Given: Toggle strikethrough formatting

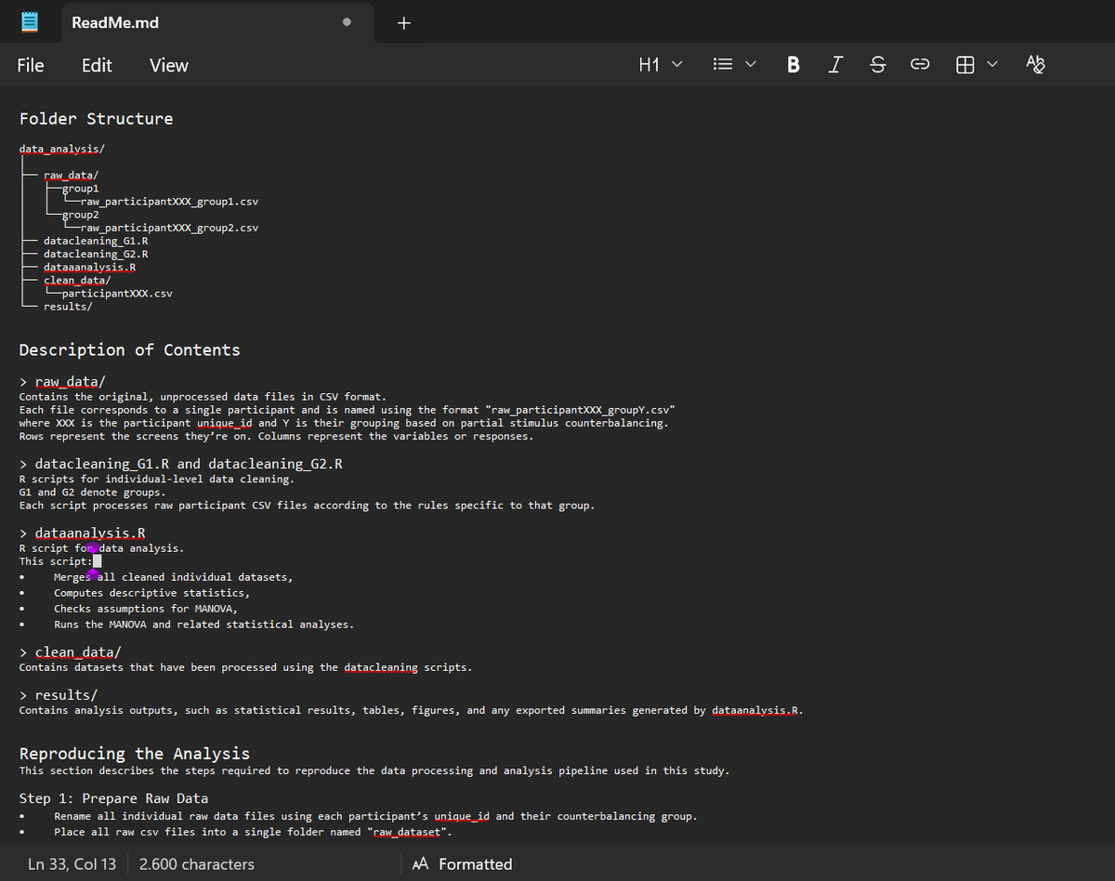Looking at the screenshot, I should tap(877, 64).
